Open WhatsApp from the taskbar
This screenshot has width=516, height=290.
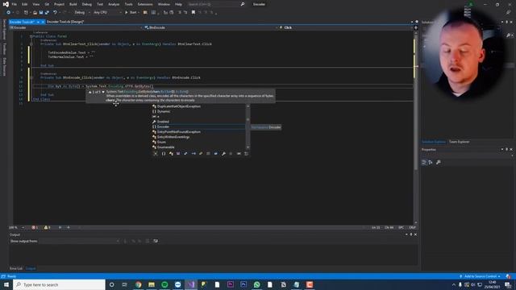[x=256, y=284]
